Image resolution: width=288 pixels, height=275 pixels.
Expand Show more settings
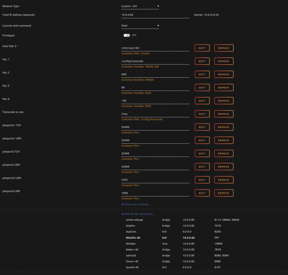coord(136,205)
